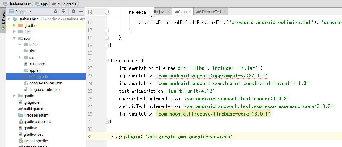Hide the Project panel with the minus icon
The width and height of the screenshot is (342, 147).
tap(81, 12)
